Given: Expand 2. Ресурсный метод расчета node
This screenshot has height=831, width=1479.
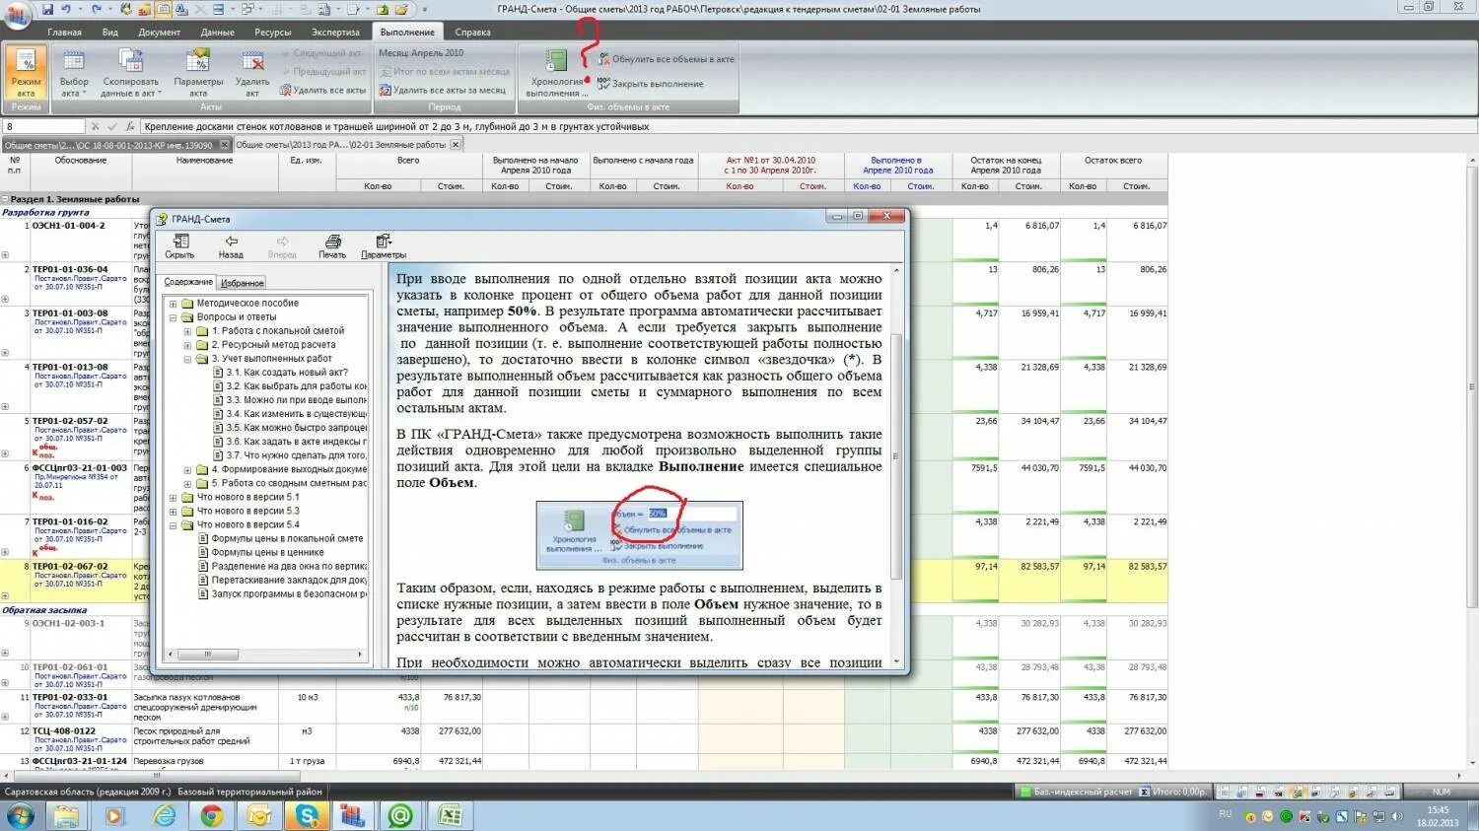Looking at the screenshot, I should [x=187, y=345].
